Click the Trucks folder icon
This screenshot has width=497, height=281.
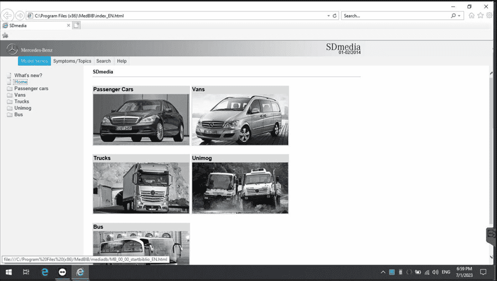(9, 102)
